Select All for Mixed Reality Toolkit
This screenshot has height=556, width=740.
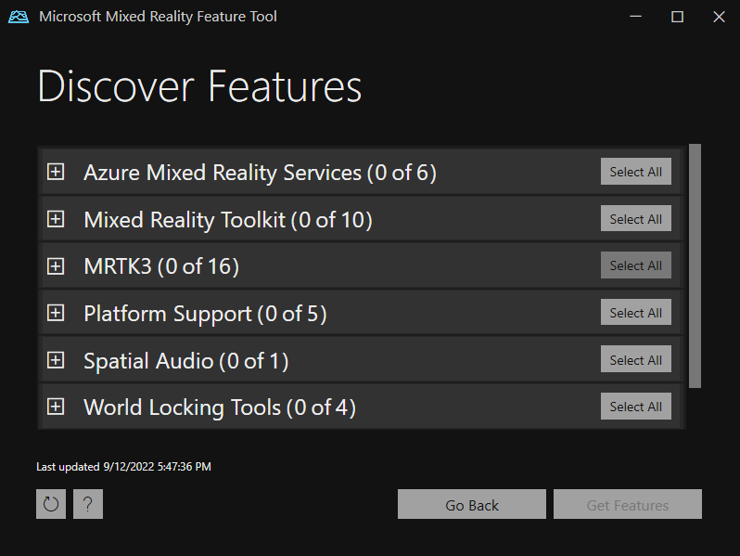coord(636,218)
